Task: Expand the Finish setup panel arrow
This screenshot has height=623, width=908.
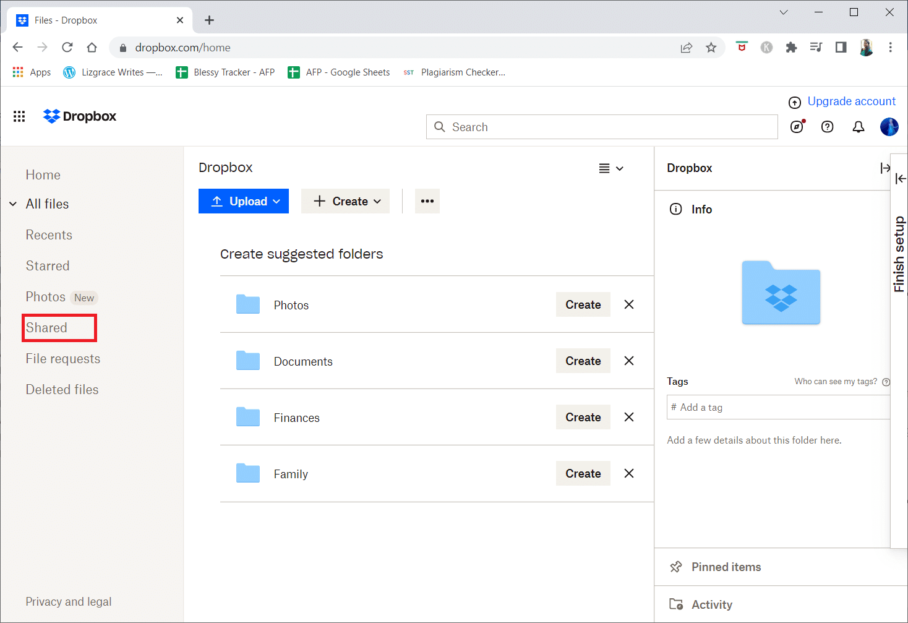Action: point(901,178)
